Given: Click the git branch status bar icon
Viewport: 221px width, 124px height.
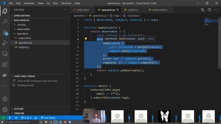Looking at the screenshot, I should coord(10,118).
